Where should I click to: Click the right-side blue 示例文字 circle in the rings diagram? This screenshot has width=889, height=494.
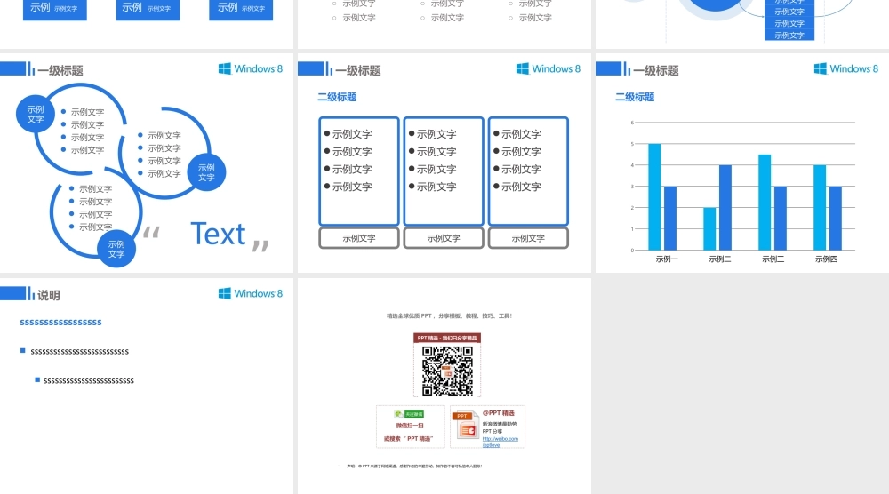[x=206, y=172]
